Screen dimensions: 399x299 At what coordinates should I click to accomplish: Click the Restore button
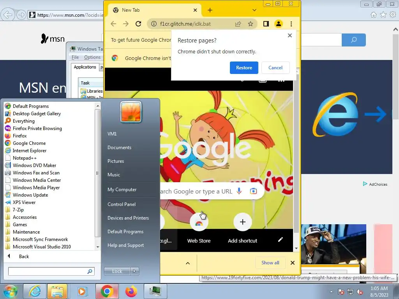point(244,68)
